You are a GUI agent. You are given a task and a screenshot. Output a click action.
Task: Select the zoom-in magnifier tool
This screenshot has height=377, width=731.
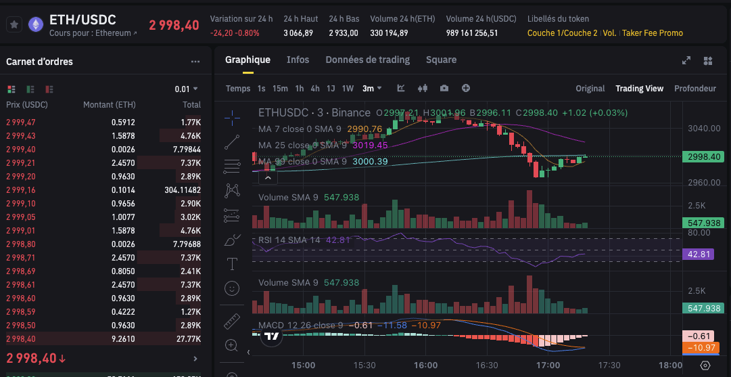232,345
